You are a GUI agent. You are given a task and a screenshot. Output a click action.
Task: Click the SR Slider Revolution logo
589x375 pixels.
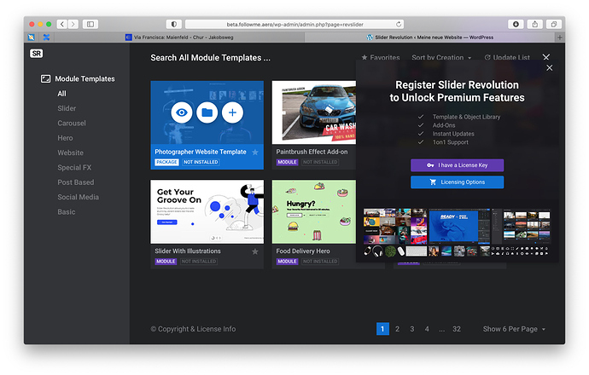(x=37, y=54)
